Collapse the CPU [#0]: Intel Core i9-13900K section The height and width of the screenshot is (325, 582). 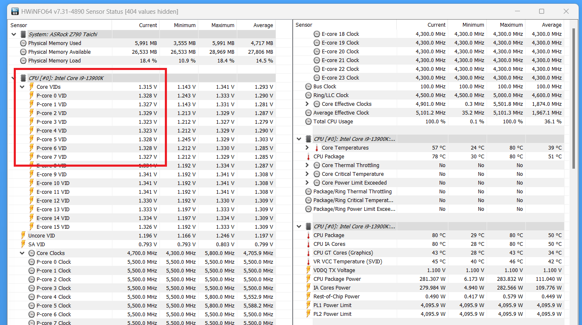[x=13, y=78]
